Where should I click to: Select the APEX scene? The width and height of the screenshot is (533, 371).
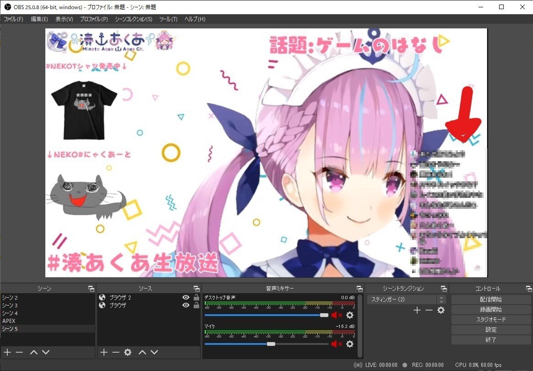[48, 321]
